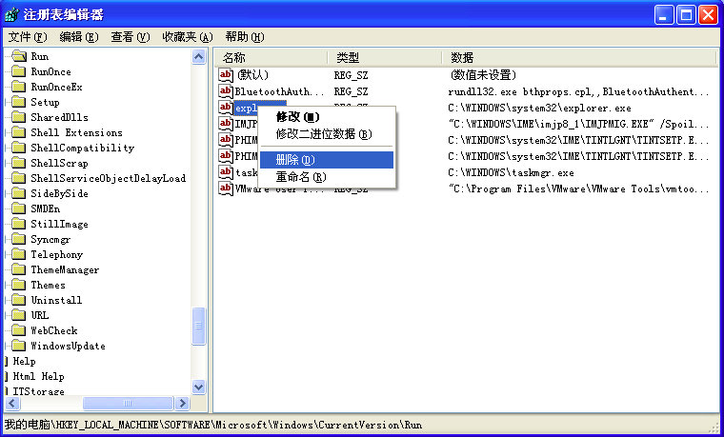The width and height of the screenshot is (724, 437).
Task: Open the 收藏夹(A) menu
Action: 188,37
